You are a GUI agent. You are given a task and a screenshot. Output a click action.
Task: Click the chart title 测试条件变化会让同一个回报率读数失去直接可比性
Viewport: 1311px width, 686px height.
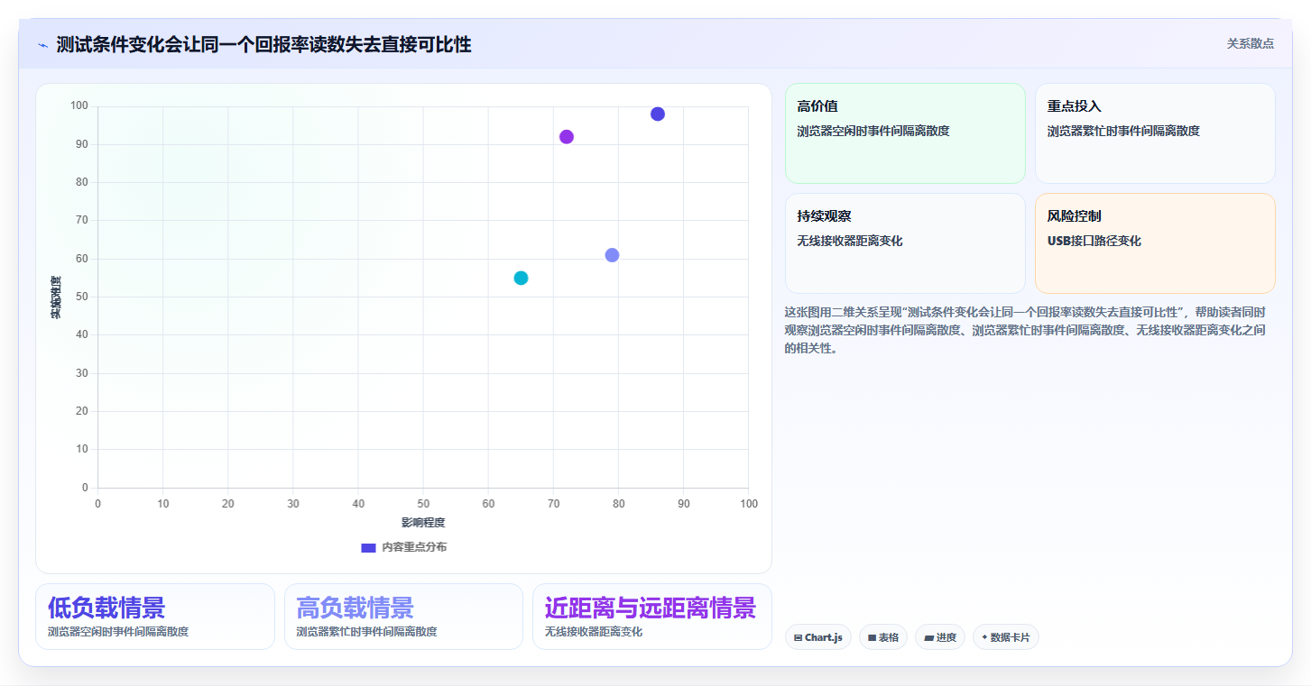point(263,44)
